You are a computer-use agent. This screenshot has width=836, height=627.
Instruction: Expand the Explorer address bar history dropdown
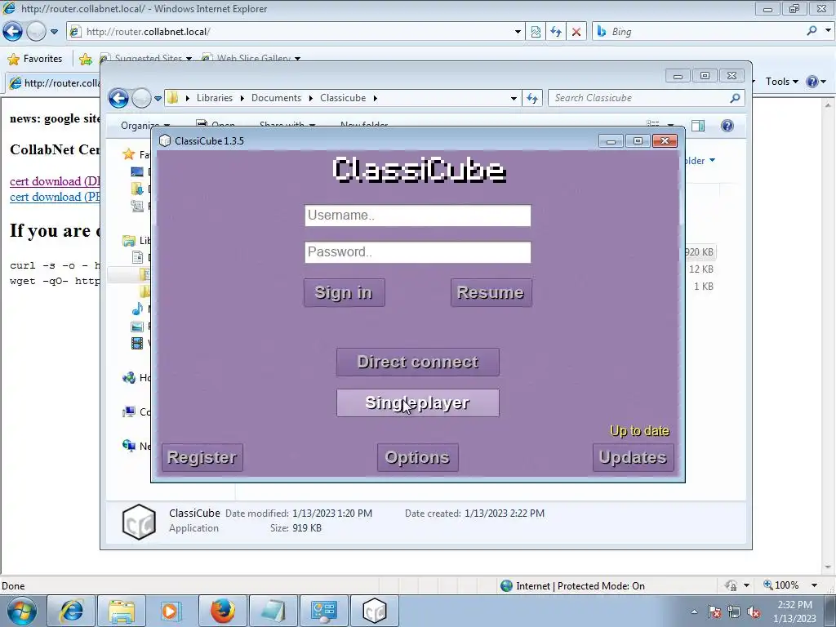pyautogui.click(x=514, y=98)
